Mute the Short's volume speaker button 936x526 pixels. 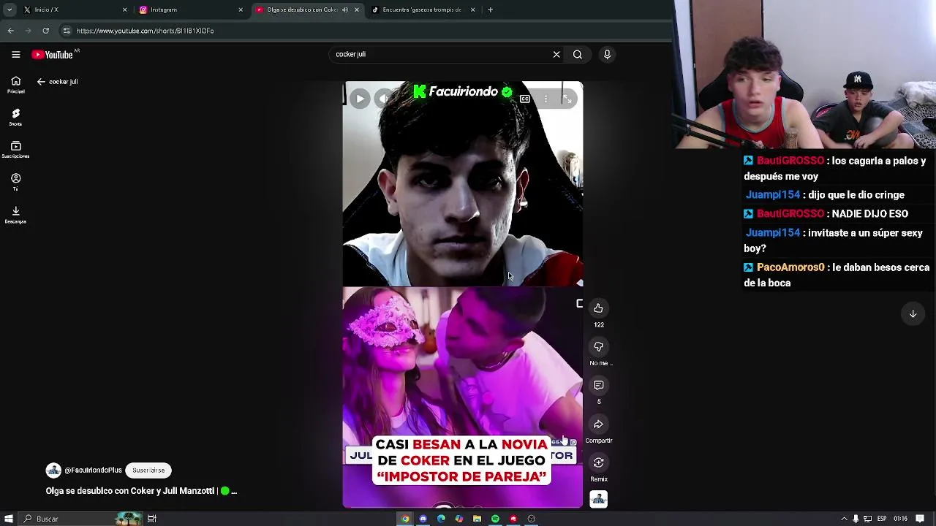point(385,99)
